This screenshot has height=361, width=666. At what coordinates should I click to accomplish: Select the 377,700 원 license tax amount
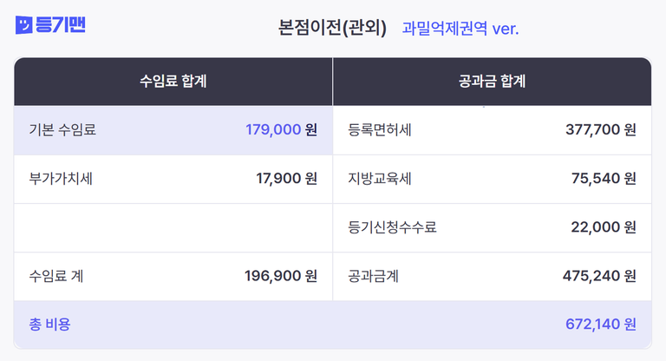point(600,130)
